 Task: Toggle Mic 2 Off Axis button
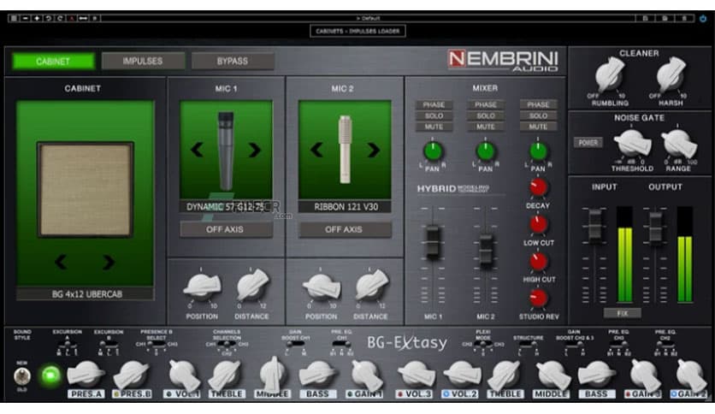pos(345,229)
